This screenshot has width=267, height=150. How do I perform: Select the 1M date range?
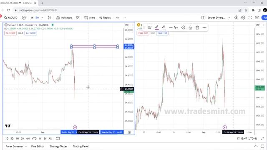tap(17, 139)
